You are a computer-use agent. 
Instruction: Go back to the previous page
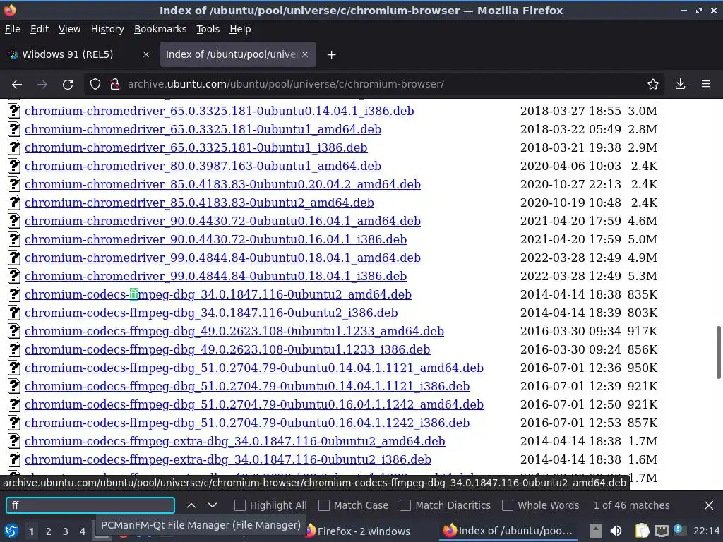[x=17, y=85]
